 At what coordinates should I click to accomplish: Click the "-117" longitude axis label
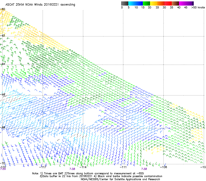pyautogui.click(x=43, y=167)
